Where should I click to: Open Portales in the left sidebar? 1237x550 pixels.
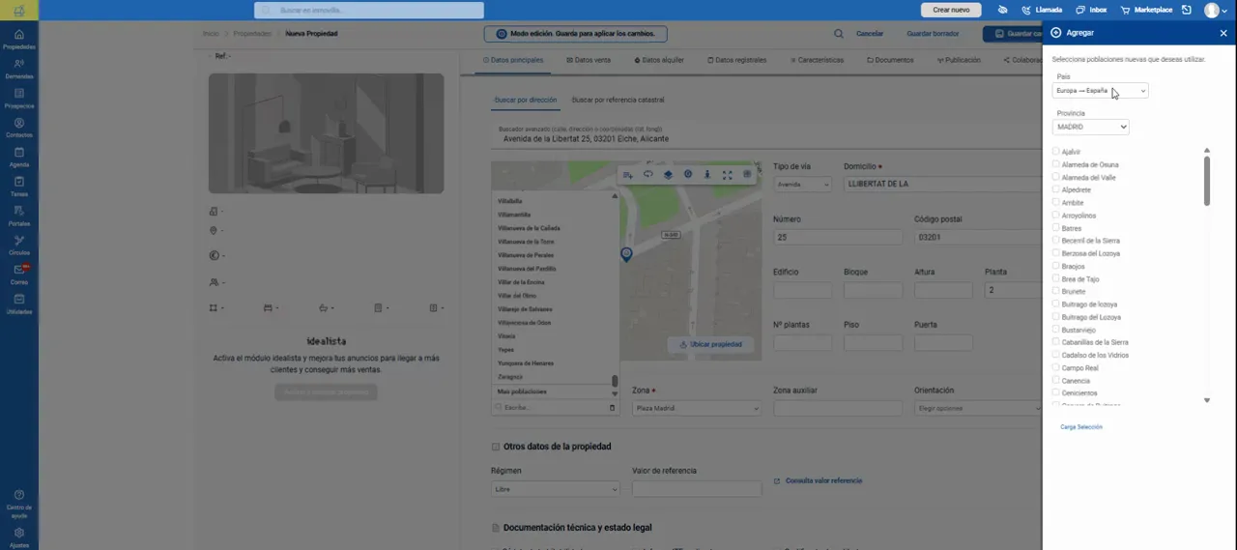point(18,216)
